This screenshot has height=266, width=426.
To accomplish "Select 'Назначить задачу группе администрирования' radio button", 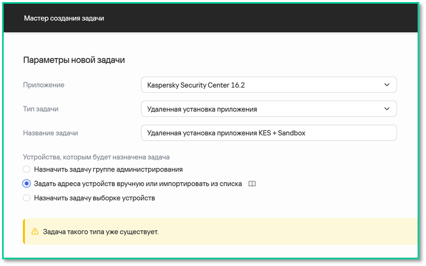I will click(26, 169).
